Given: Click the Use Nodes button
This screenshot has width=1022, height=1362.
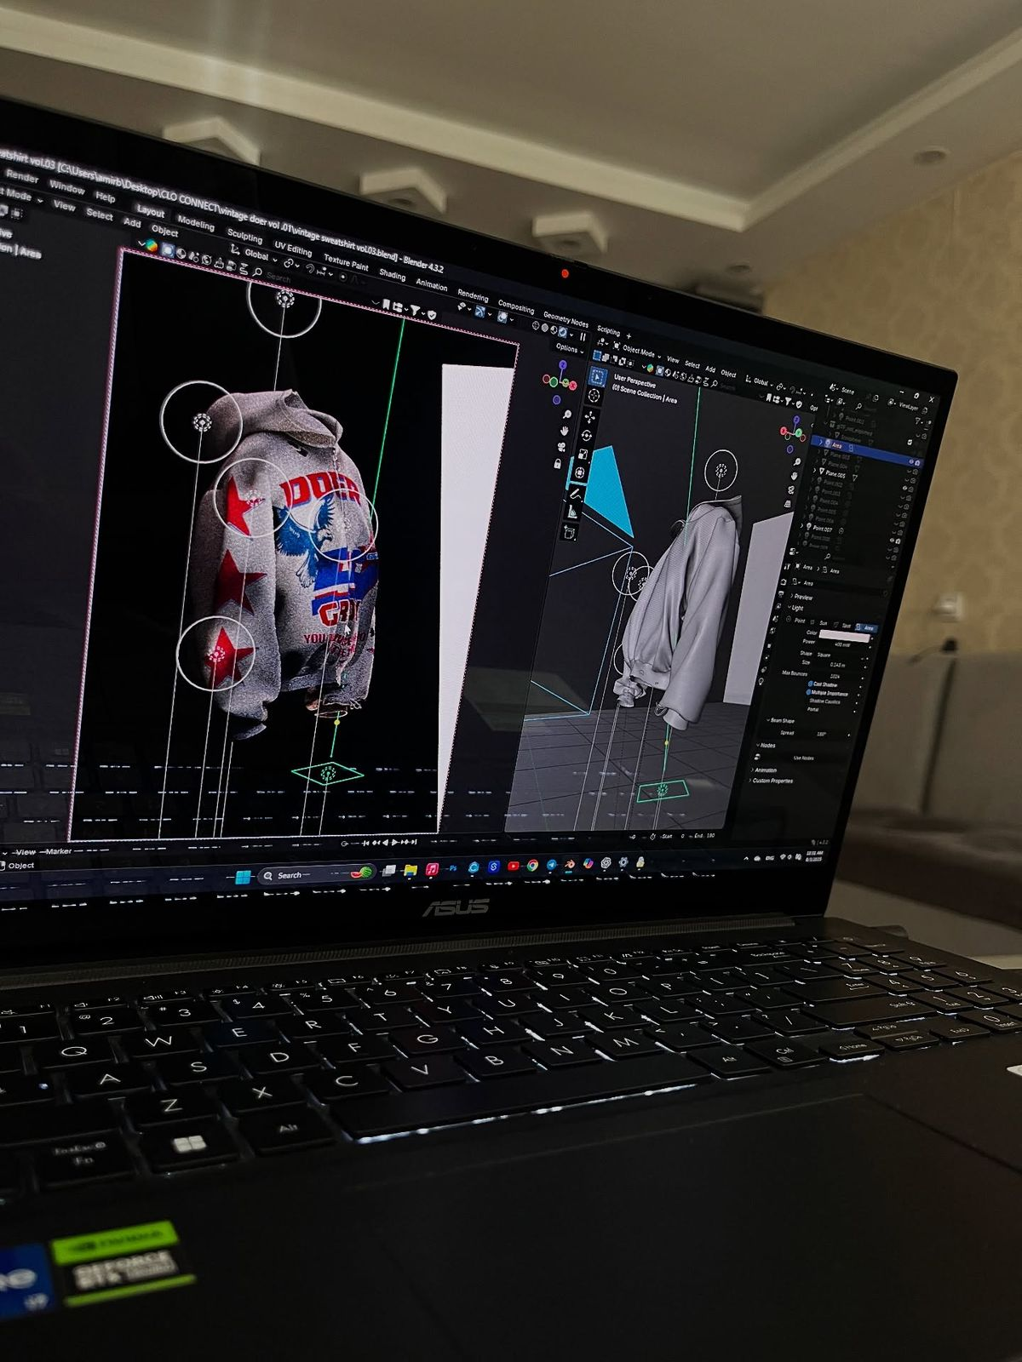Looking at the screenshot, I should 804,758.
